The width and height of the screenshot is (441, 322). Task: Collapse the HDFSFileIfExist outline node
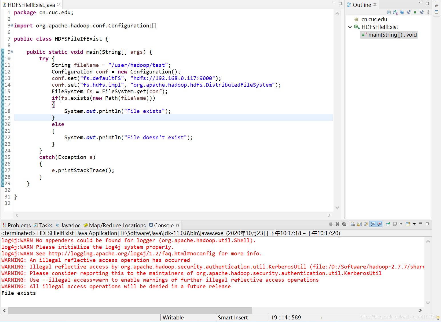[x=350, y=27]
